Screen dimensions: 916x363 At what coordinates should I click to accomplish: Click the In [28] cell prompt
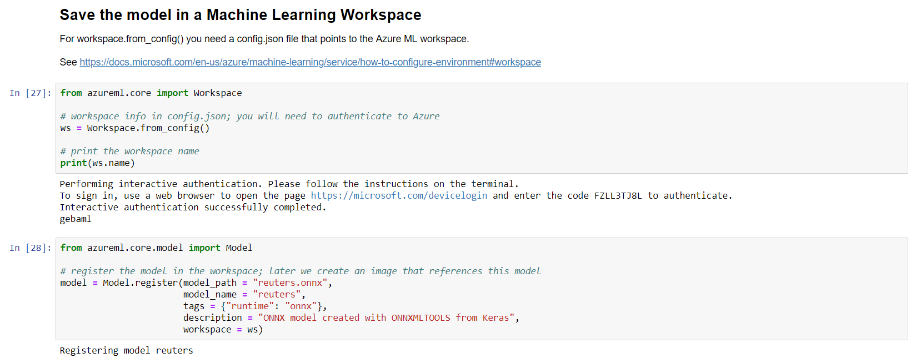click(x=30, y=248)
